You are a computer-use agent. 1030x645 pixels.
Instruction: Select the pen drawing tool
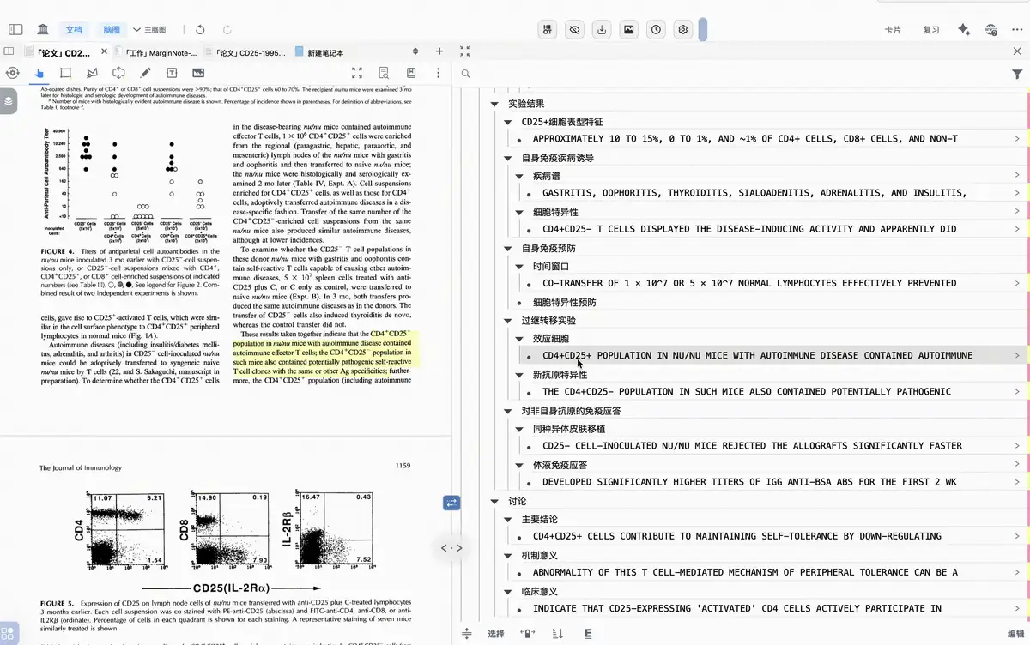tap(146, 73)
